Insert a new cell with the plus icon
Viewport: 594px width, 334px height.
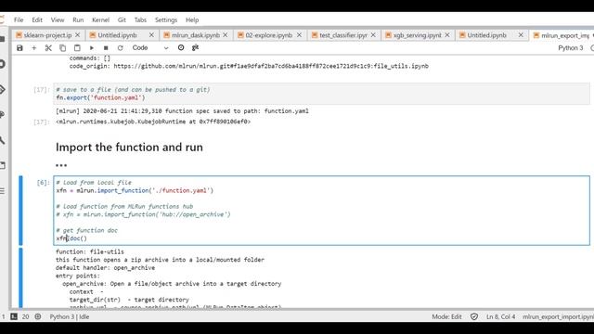(x=34, y=47)
